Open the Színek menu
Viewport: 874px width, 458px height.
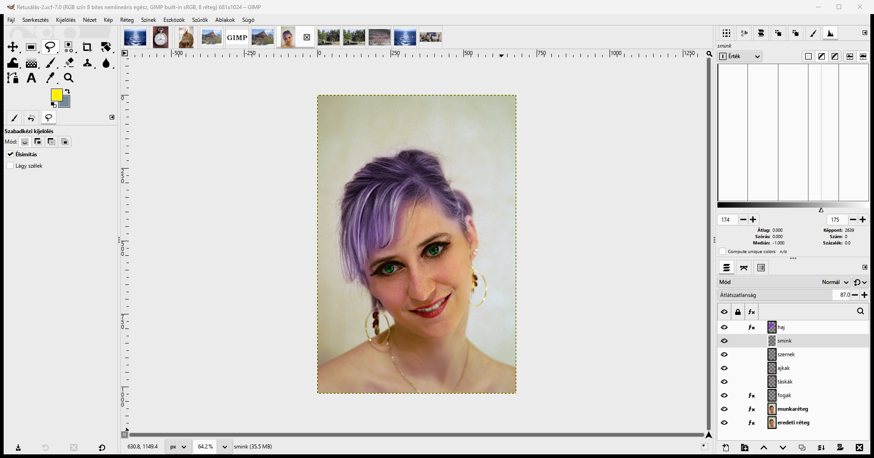click(x=148, y=20)
